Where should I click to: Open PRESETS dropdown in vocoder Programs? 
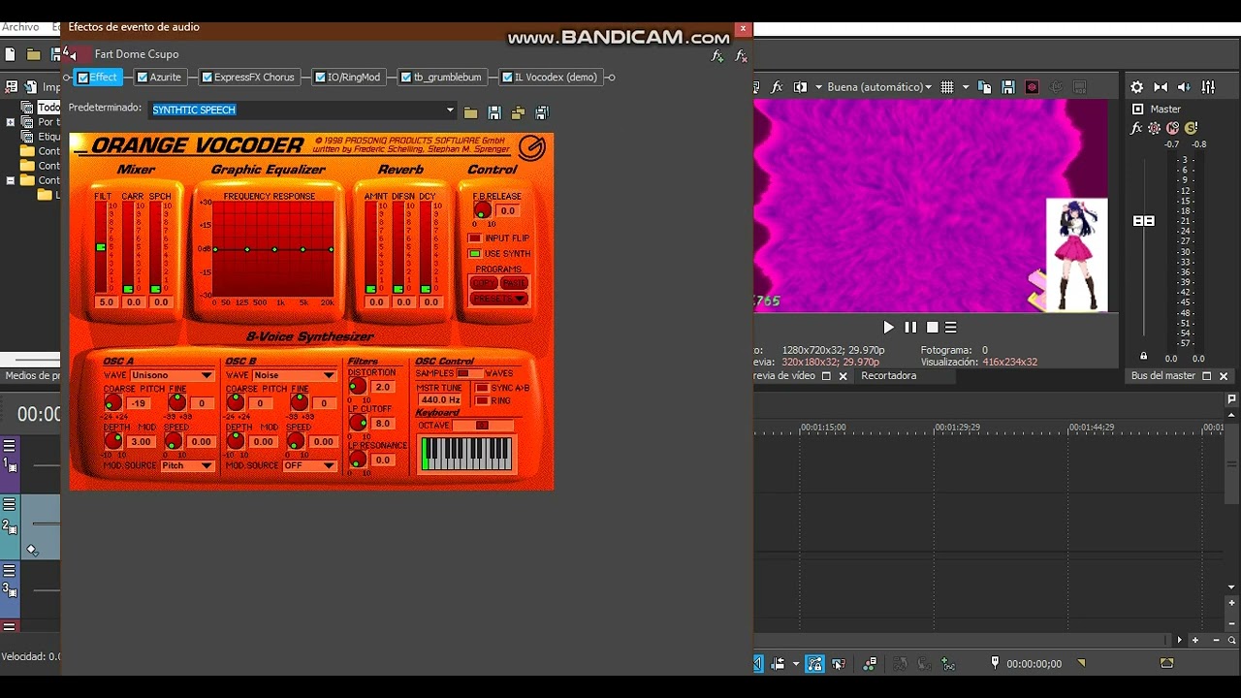coord(499,299)
